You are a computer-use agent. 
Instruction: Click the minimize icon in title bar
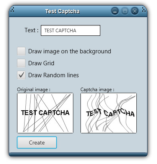click(115, 11)
